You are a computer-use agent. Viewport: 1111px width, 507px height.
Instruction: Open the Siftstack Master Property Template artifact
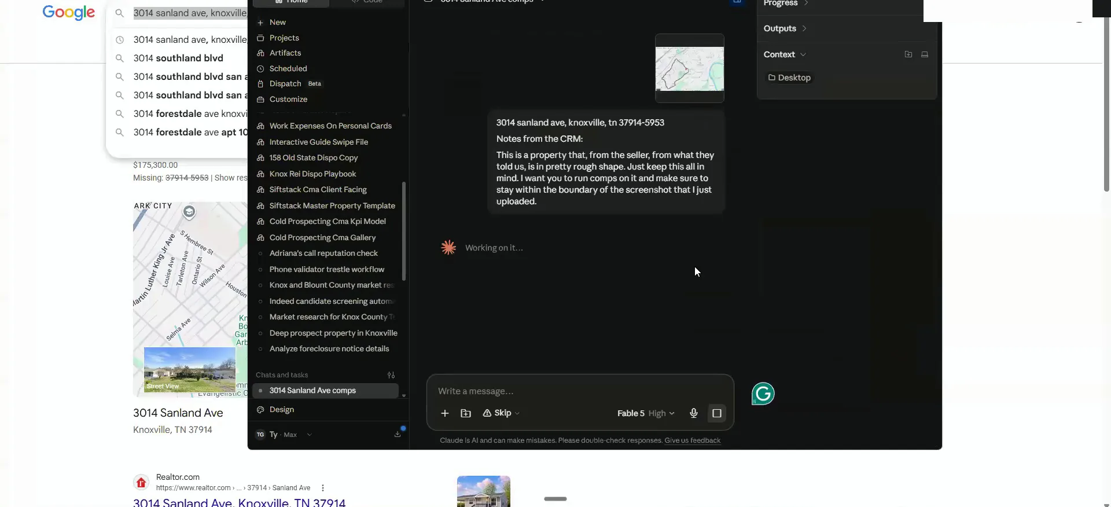pyautogui.click(x=332, y=206)
